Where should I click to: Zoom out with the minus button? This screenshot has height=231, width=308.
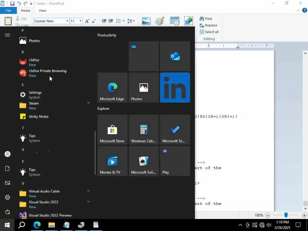pos(267,215)
